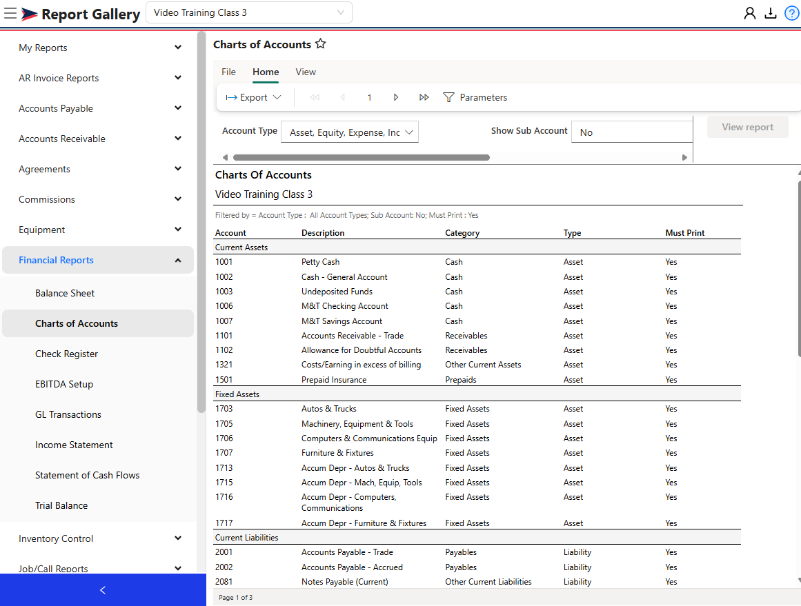Expand the Agreements section
Viewport: 801px width, 606px height.
click(x=97, y=169)
